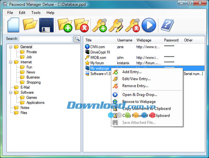Viewport: 209px width, 158px height.
Task: Click the play icon beside Open & Drag-Drop
Action: (115, 94)
